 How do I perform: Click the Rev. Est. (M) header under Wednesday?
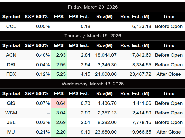(135, 93)
